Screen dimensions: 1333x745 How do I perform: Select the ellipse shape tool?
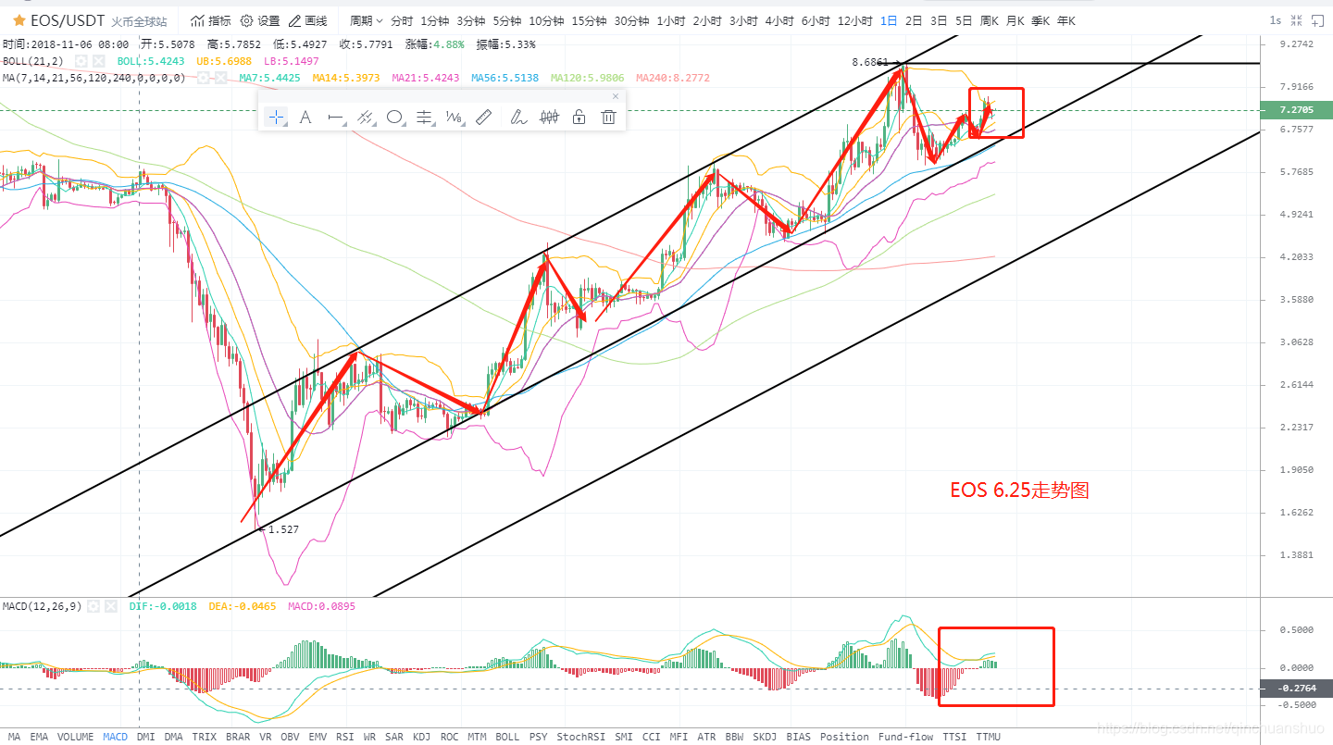pyautogui.click(x=395, y=117)
